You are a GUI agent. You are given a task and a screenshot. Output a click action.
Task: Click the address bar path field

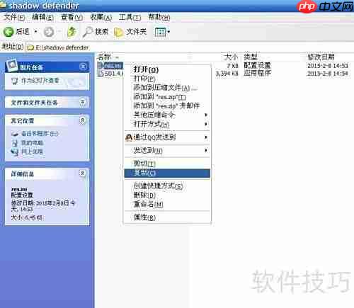[x=189, y=47]
